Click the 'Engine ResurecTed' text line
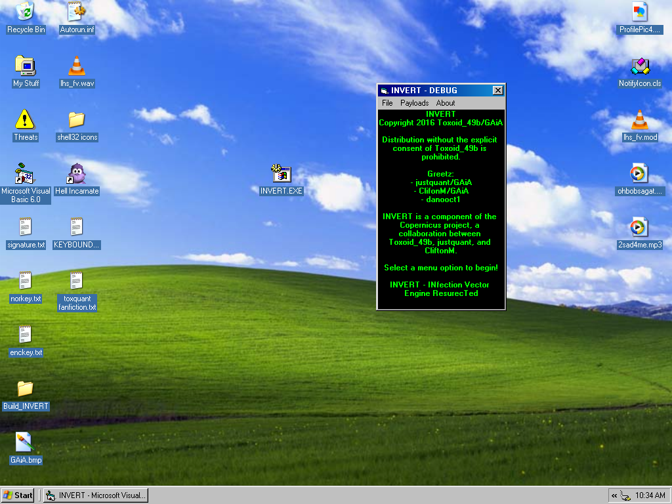The width and height of the screenshot is (672, 504). (441, 293)
